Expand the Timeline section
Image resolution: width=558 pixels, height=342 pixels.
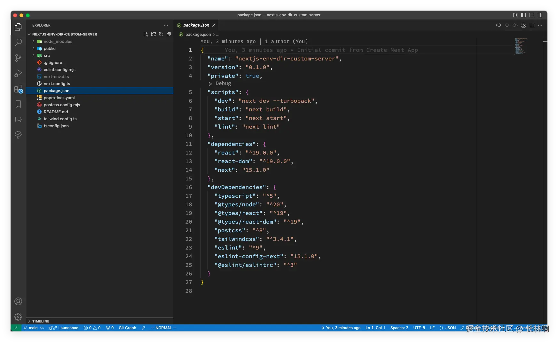pos(99,321)
